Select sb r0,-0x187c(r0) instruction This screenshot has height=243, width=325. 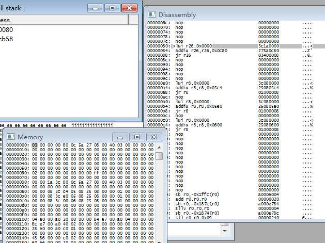point(197,204)
